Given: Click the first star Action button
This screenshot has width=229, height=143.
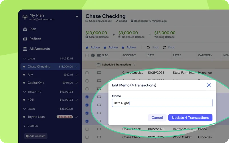Looking at the screenshot, I should pyautogui.click(x=92, y=47).
